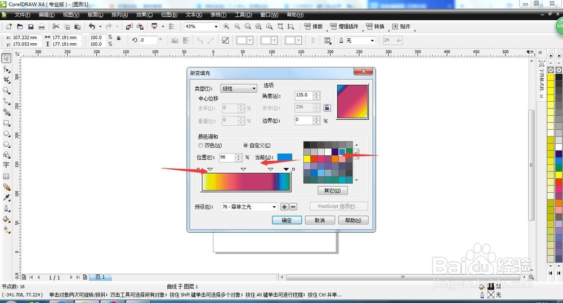Click the 排版 toolbar button
Image resolution: width=563 pixels, height=303 pixels.
pyautogui.click(x=314, y=26)
